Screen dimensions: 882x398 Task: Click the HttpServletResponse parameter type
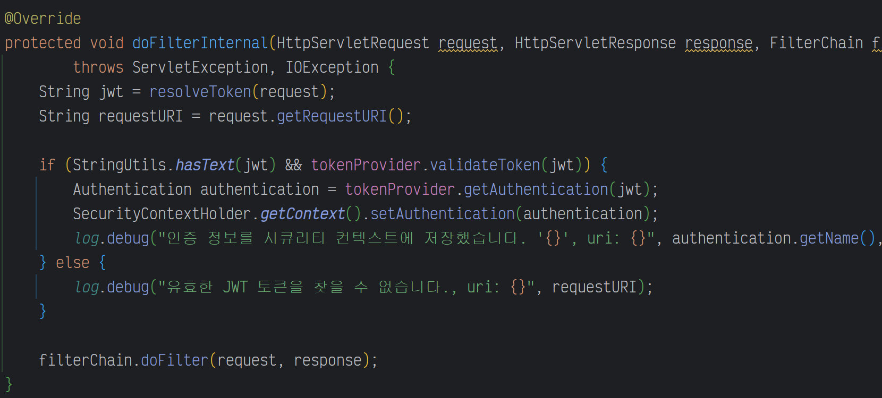[595, 43]
